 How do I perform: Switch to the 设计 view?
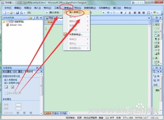coord(48,113)
